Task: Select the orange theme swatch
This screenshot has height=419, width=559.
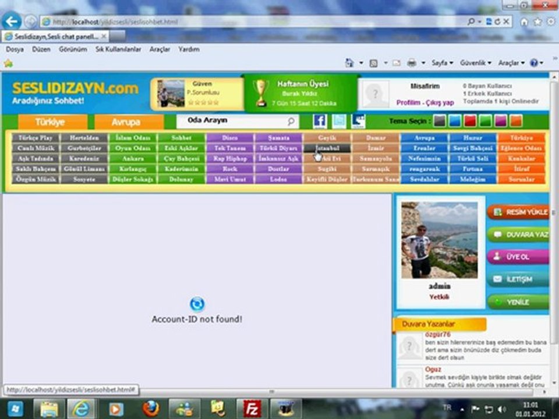Action: 516,121
